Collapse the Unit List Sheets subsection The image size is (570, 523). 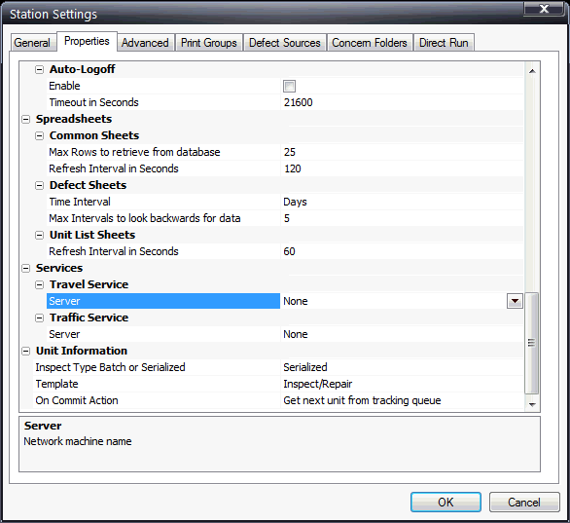coord(39,235)
